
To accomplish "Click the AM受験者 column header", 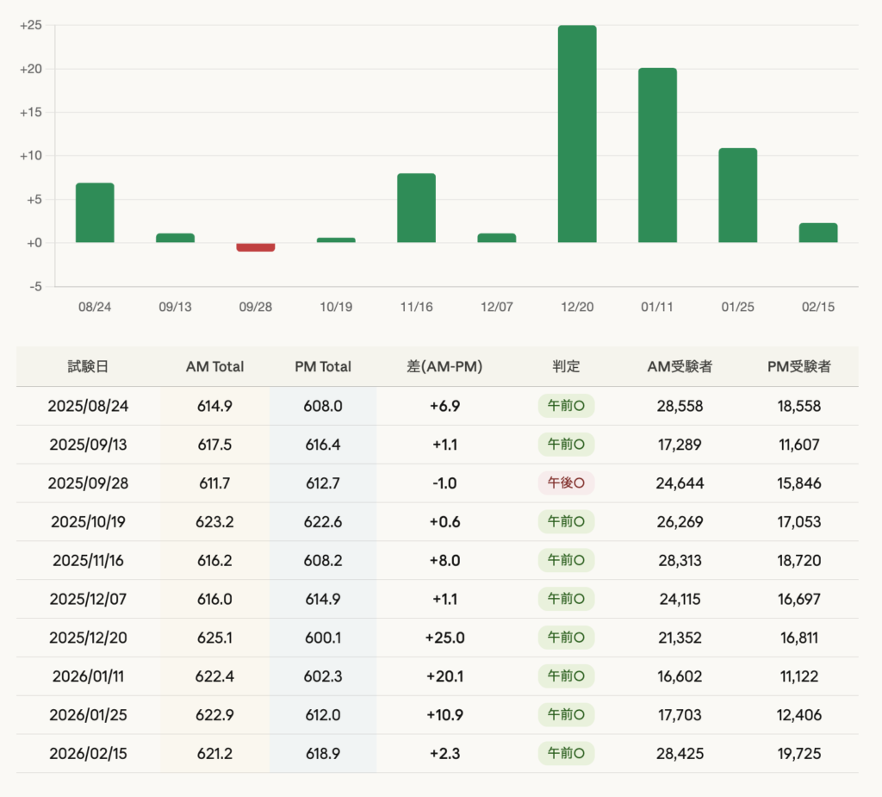I will 680,366.
